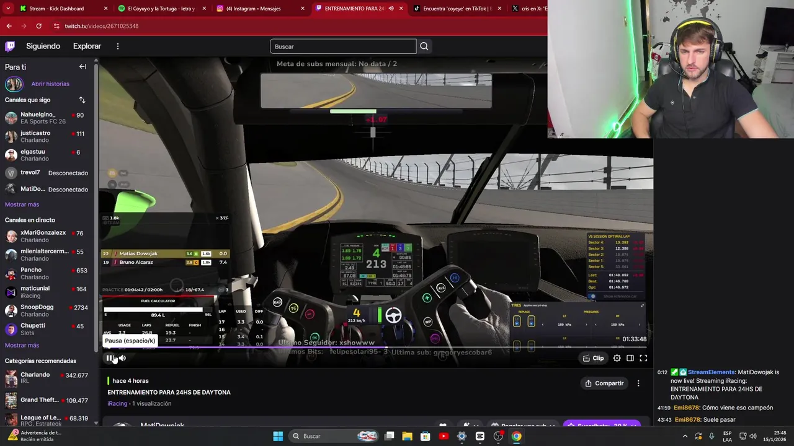Go to Twitch home via logo
This screenshot has height=446, width=794.
click(10, 46)
